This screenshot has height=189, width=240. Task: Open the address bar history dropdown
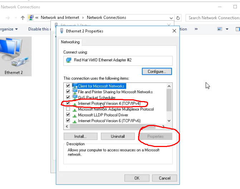click(171, 18)
